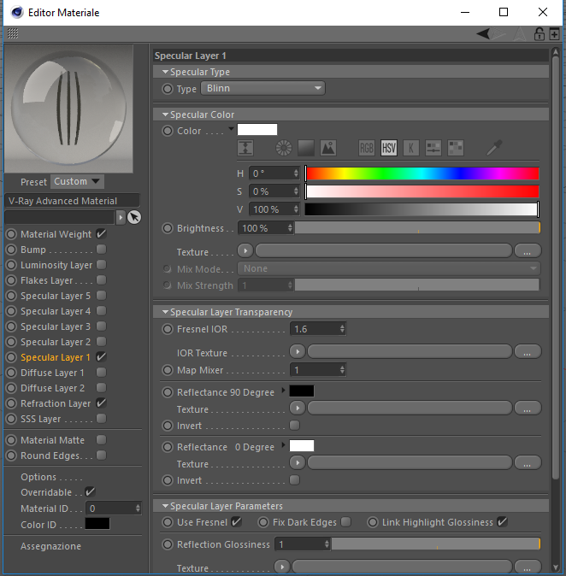Viewport: 566px width, 576px height.
Task: Pick color with the eyedropper tool
Action: pyautogui.click(x=494, y=148)
